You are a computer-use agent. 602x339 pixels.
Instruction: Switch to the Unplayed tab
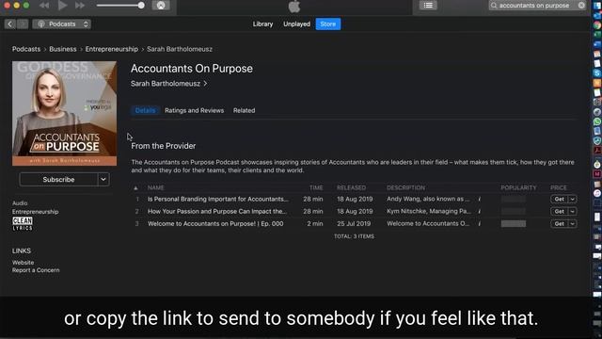(297, 24)
